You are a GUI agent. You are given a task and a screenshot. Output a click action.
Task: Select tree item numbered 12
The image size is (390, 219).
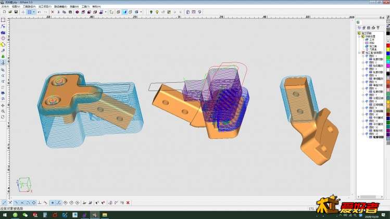pyautogui.click(x=373, y=127)
